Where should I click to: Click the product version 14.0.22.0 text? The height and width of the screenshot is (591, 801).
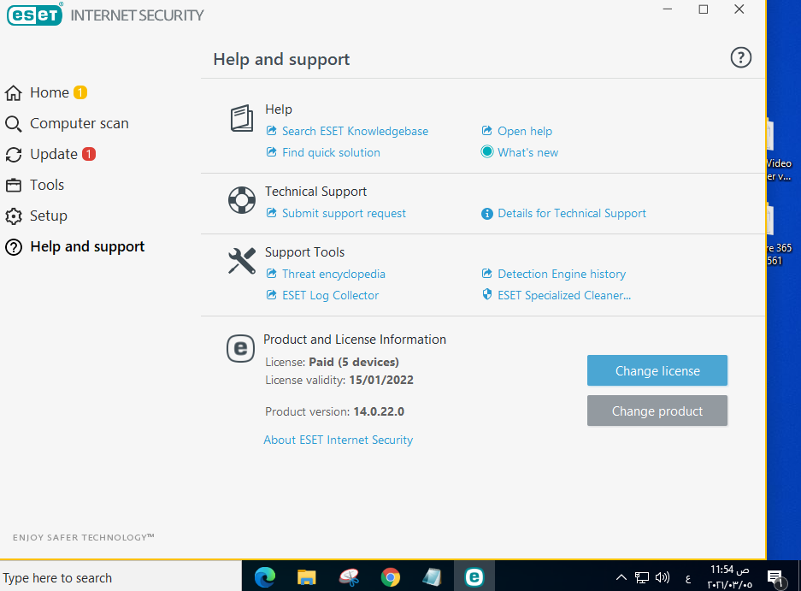379,412
